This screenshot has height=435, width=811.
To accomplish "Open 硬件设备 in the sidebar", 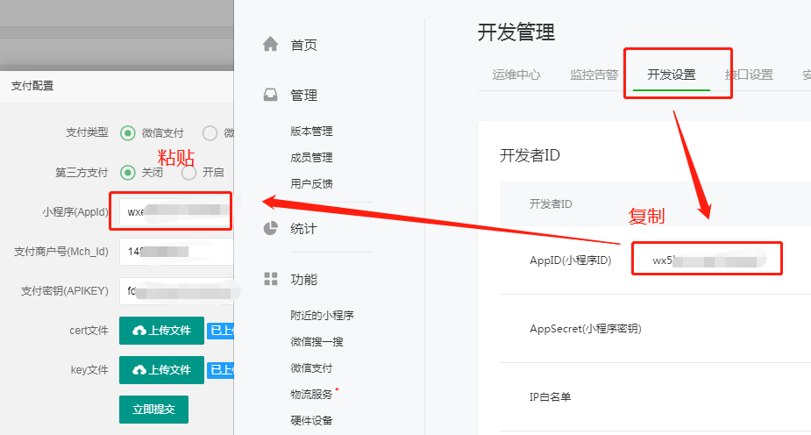I will point(311,421).
